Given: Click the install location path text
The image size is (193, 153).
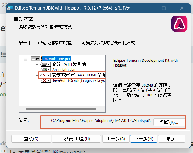Looking at the screenshot, I should pyautogui.click(x=101, y=120).
